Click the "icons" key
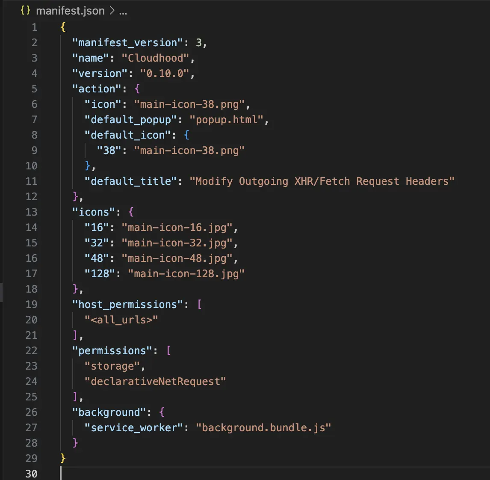 (x=94, y=212)
